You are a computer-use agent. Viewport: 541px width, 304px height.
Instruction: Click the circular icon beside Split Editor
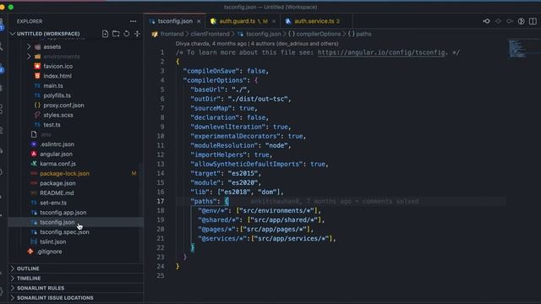(522, 21)
